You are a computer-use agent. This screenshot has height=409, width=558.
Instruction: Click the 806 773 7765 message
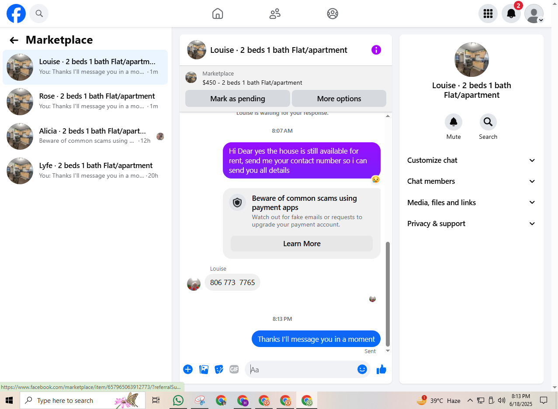pyautogui.click(x=232, y=282)
